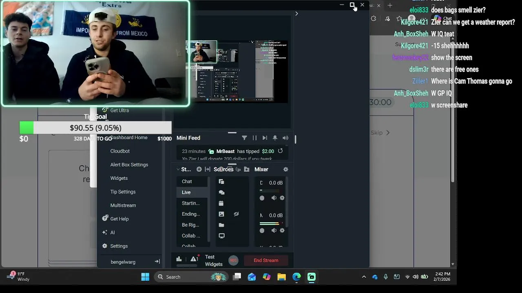The height and width of the screenshot is (293, 522).
Task: Toggle the REC recording button
Action: [x=233, y=260]
